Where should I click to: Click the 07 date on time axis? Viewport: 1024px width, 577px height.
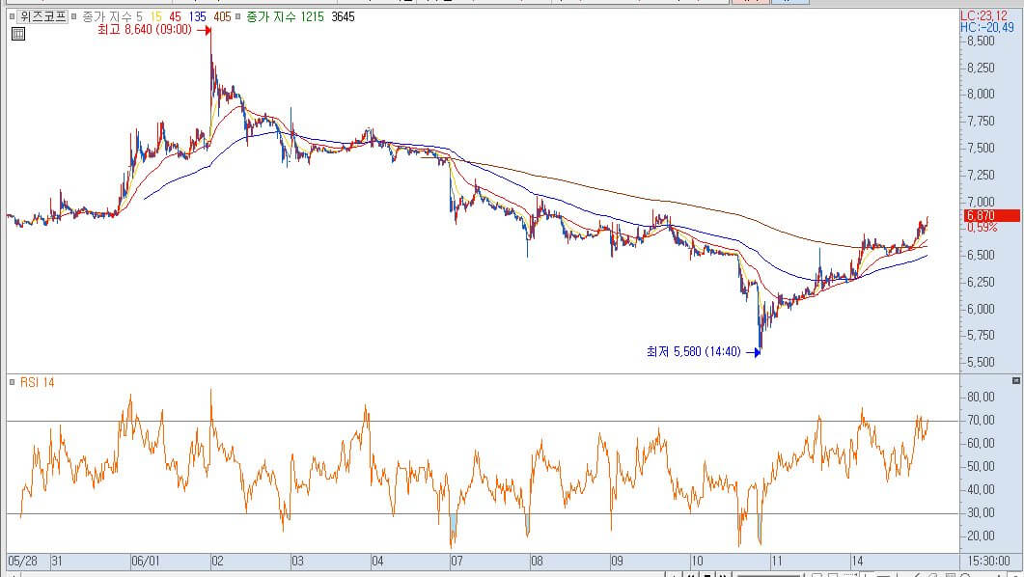[x=457, y=561]
